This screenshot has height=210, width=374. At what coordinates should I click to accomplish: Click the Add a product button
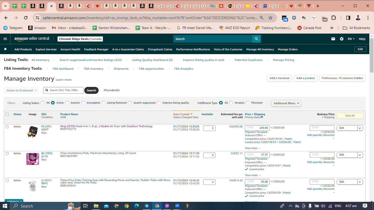(x=306, y=78)
